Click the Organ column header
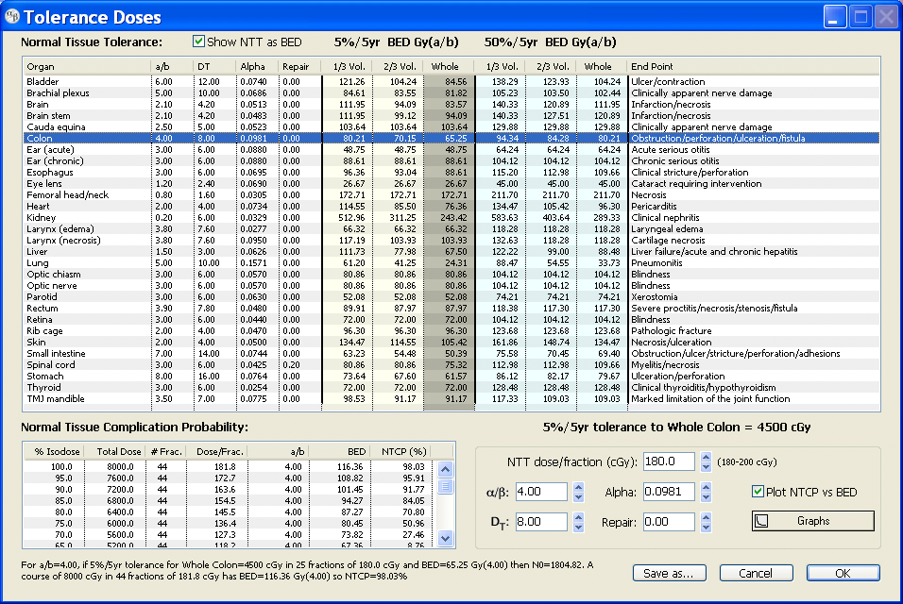 [87, 66]
